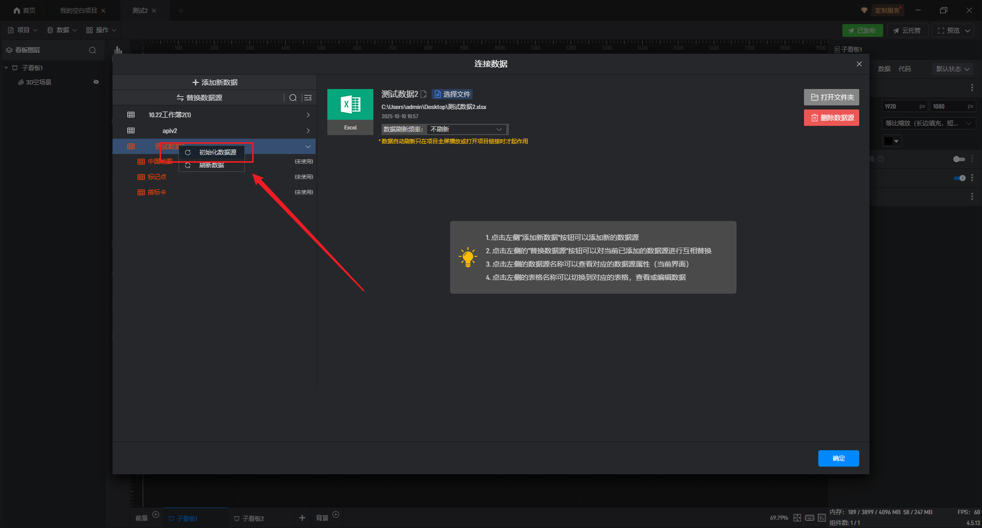Viewport: 982px width, 528px height.
Task: Open the 数据刷新频率 dropdown
Action: [466, 129]
